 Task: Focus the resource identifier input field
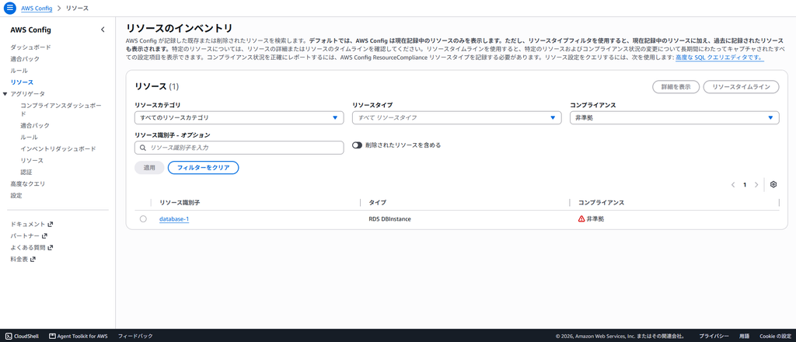coord(239,148)
